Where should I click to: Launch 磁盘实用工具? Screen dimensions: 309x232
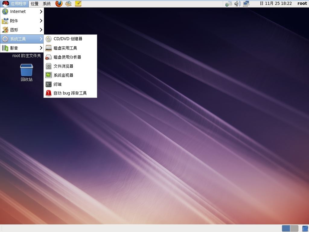(70, 48)
